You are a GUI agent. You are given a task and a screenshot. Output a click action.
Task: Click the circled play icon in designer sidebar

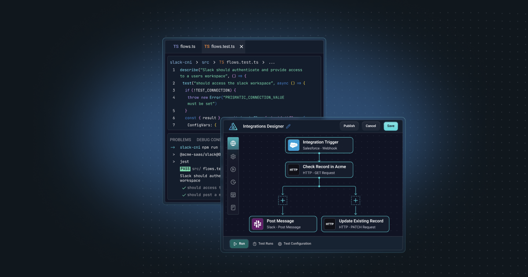coord(233,169)
